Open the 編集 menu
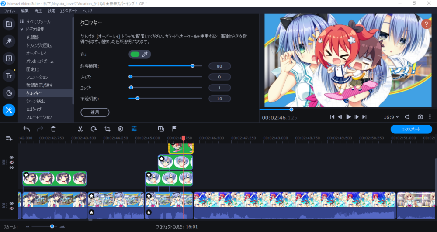 [x=25, y=10]
